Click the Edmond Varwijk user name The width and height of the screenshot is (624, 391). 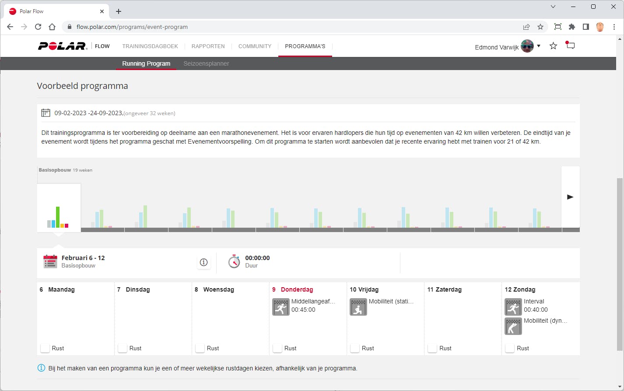(497, 47)
